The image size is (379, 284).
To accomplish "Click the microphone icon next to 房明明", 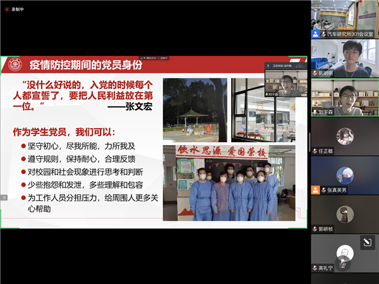I will click(314, 73).
